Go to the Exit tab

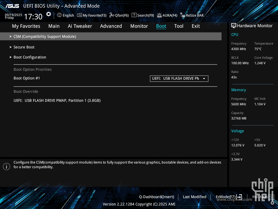click(x=196, y=26)
